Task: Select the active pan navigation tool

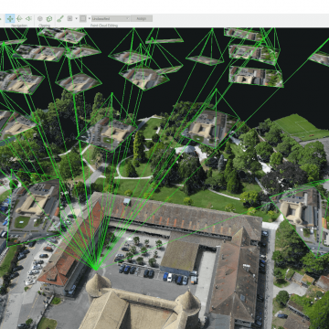Action: click(10, 18)
